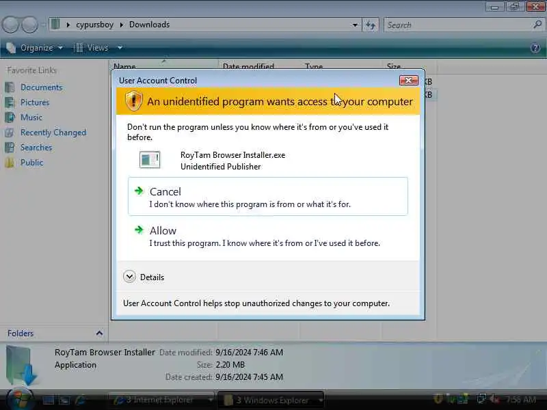
Task: Click the Pictures folder icon
Action: point(10,102)
